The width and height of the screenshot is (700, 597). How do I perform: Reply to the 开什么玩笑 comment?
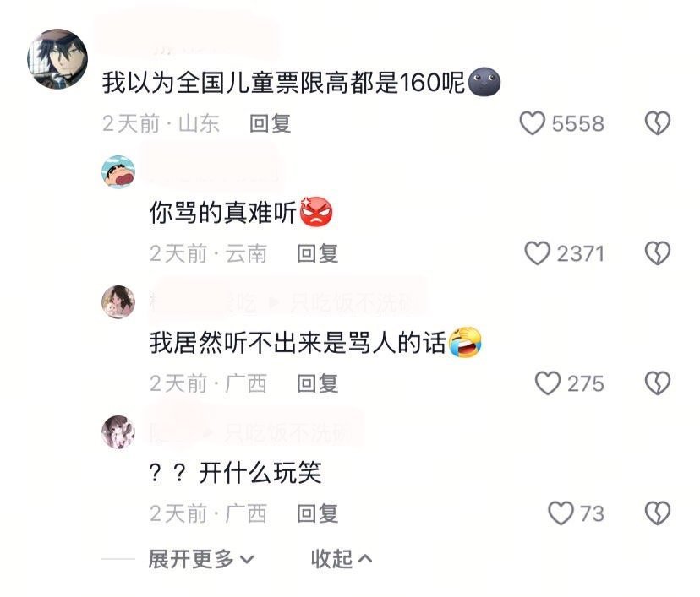[x=317, y=513]
